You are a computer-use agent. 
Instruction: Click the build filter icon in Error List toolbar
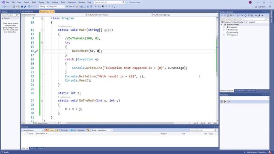point(89,130)
